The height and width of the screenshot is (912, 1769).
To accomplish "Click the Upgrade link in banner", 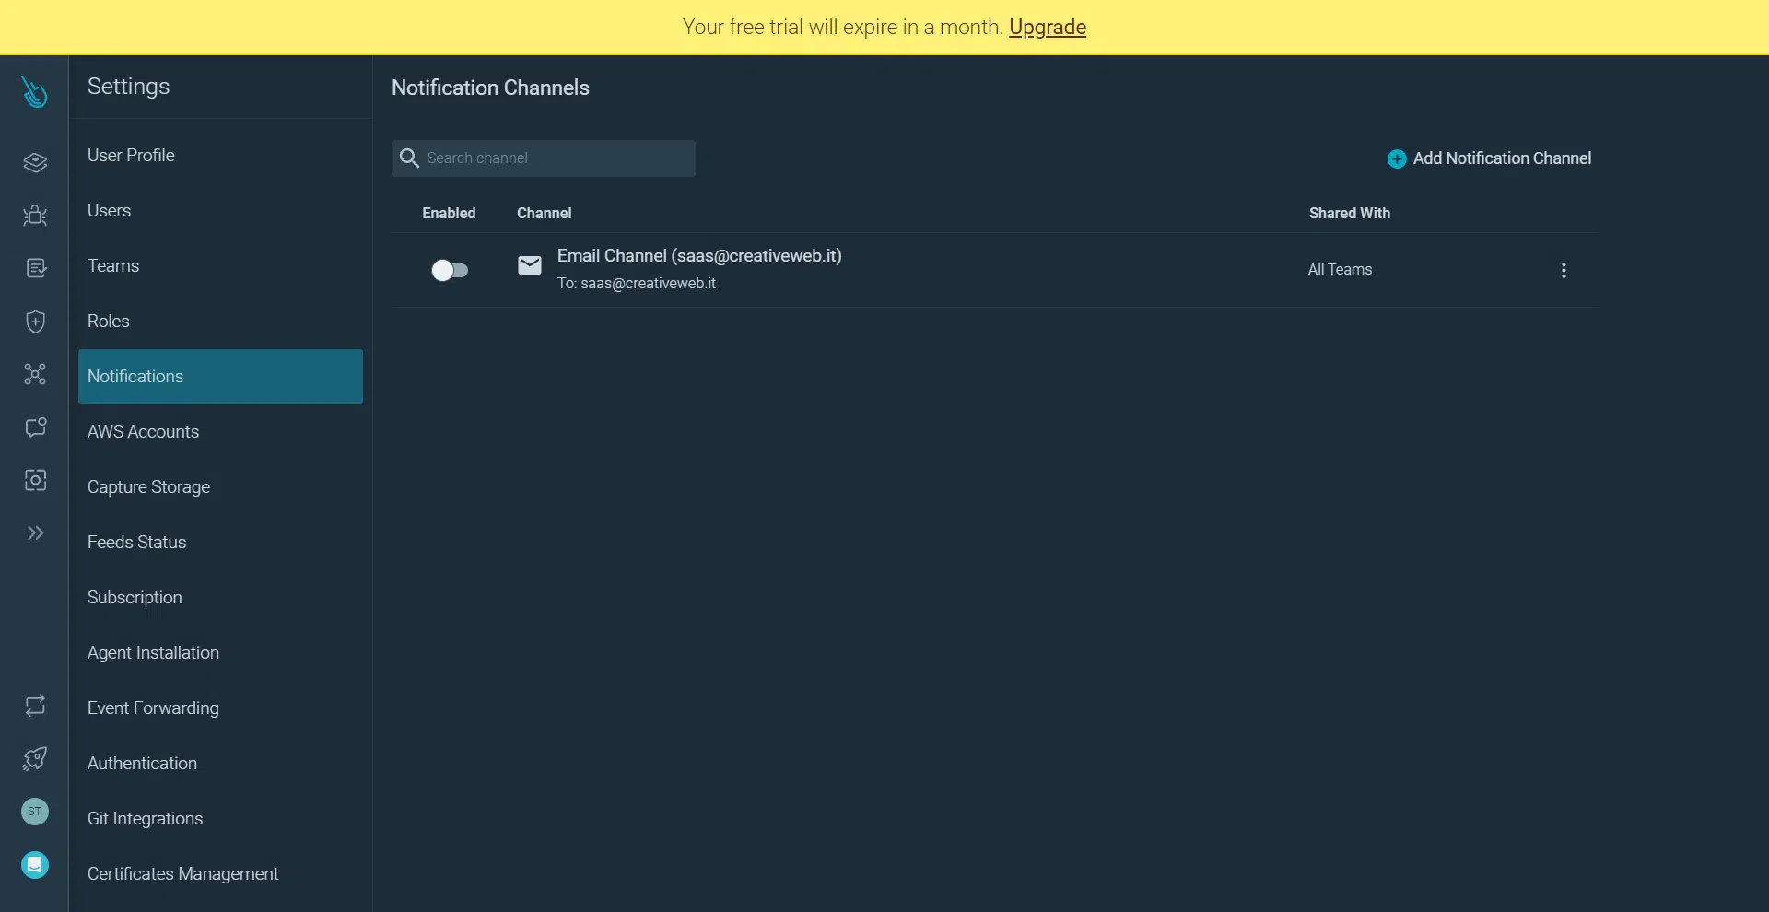I will 1047,28.
